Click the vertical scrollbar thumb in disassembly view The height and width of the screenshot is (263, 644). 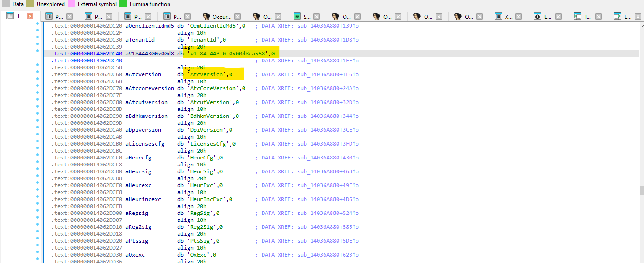[x=642, y=190]
